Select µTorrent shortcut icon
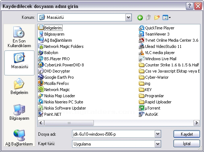Screen dimensions: 204x152 (x=142, y=108)
